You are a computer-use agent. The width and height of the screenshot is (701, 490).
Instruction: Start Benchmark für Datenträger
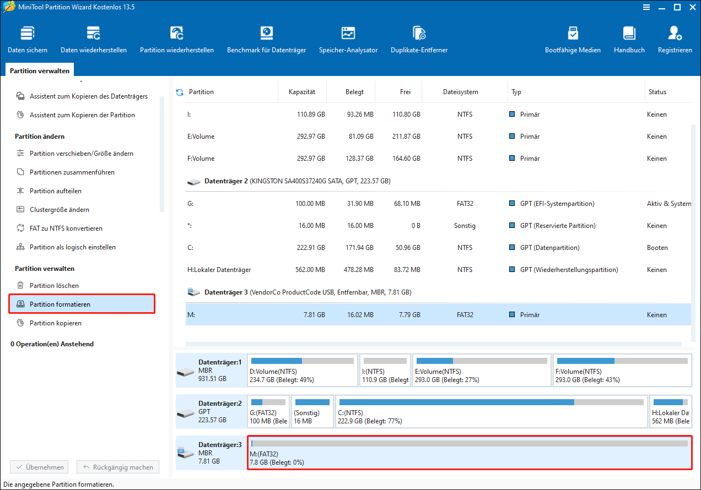[267, 39]
